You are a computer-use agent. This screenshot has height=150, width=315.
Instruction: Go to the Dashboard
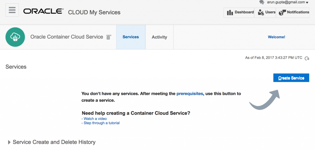pyautogui.click(x=239, y=13)
